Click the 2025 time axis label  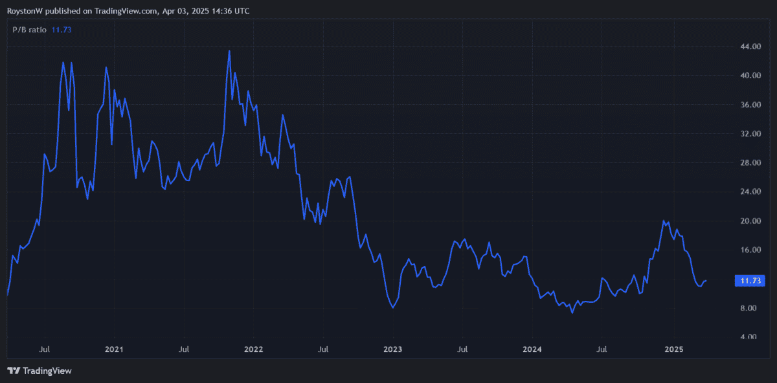(674, 349)
